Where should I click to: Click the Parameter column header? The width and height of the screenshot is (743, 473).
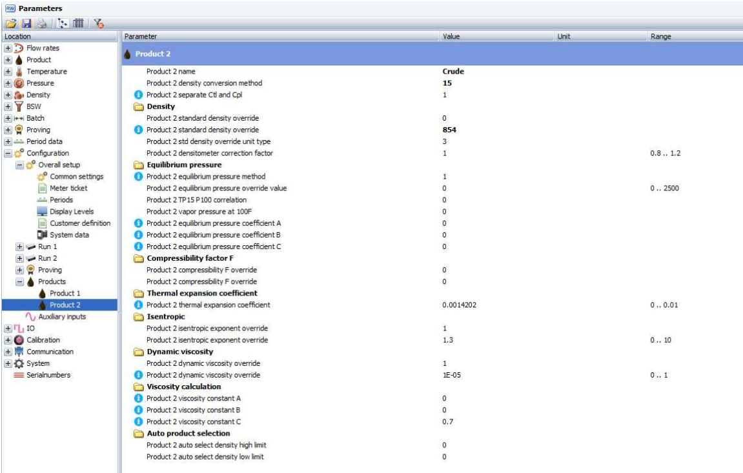point(281,36)
